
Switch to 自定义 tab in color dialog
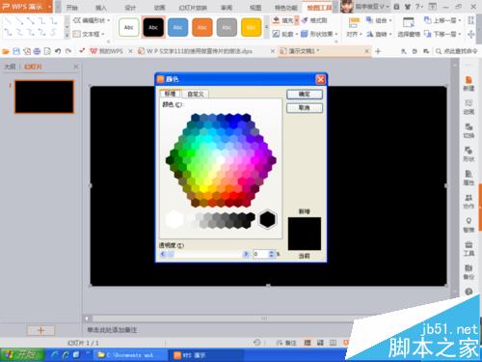point(196,94)
